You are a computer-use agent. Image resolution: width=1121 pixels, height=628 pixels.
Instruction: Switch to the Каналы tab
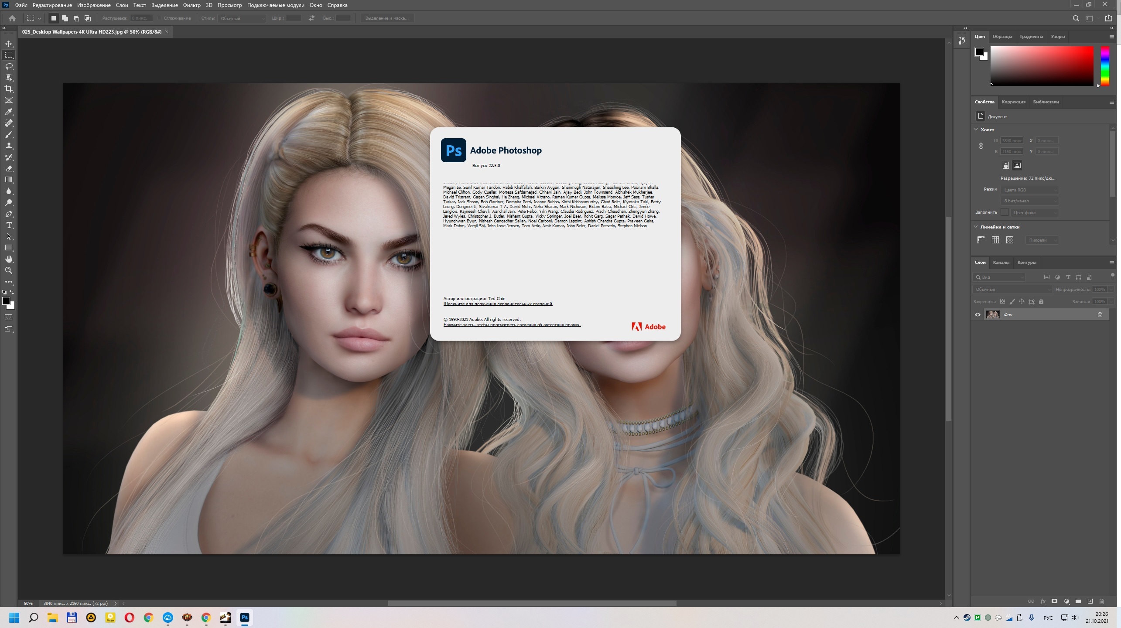1001,263
